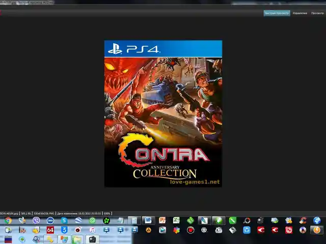Open the orange AIMP triangle icon
Image resolution: width=326 pixels, height=244 pixels.
pyautogui.click(x=148, y=230)
